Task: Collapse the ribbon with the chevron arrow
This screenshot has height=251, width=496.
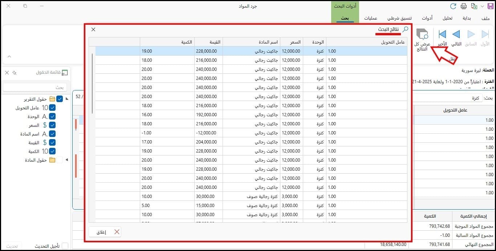Action: point(9,57)
